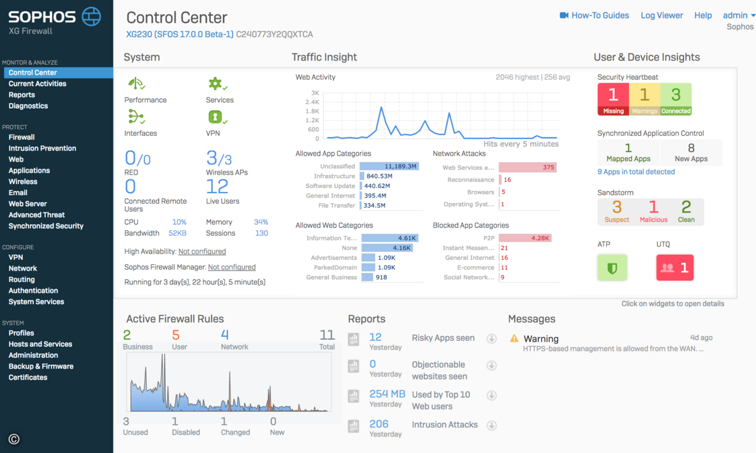Click the green Connected heartbeat tile
Screen dimensions: 756x453
pyautogui.click(x=676, y=99)
